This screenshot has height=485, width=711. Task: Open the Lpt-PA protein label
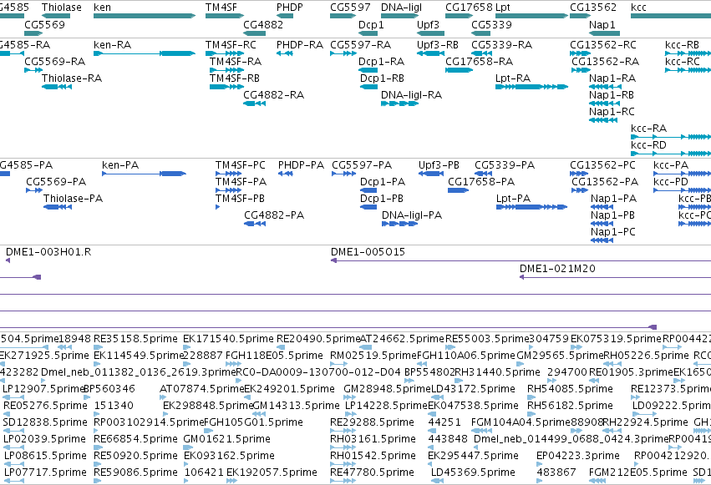[513, 199]
